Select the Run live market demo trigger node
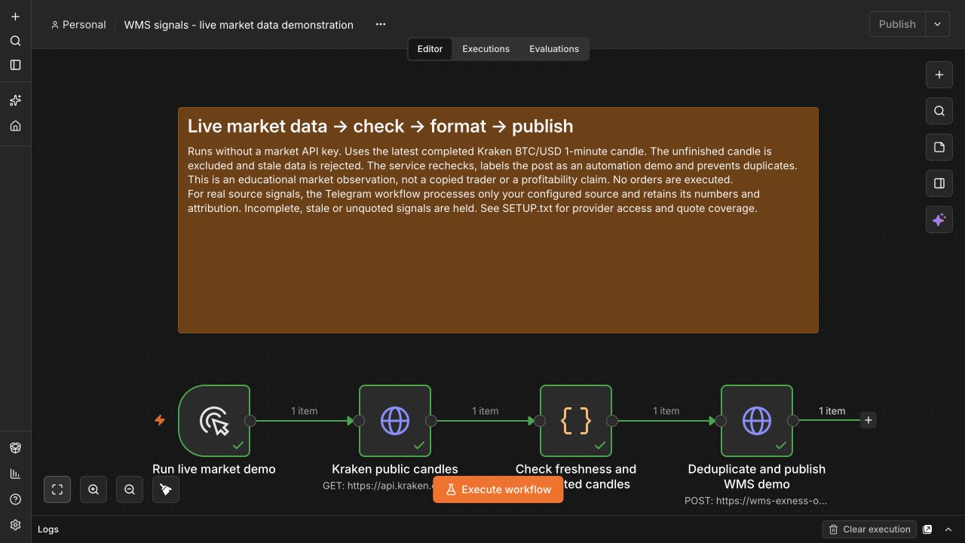 point(214,421)
